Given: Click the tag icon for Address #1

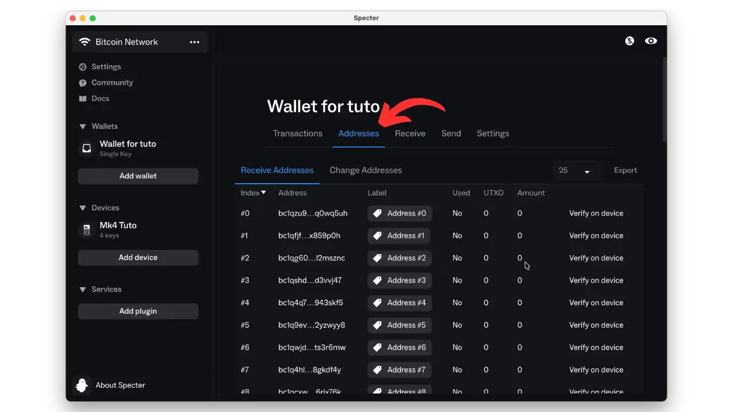Looking at the screenshot, I should click(377, 236).
